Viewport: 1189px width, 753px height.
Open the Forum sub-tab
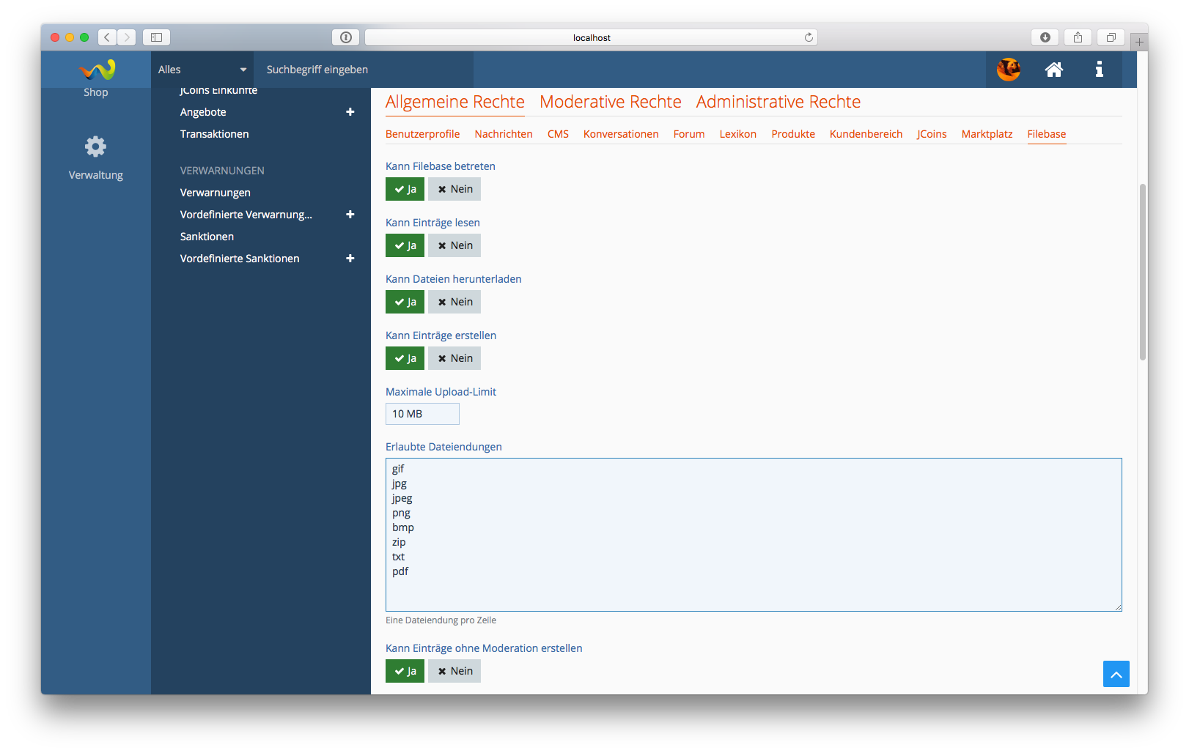coord(688,134)
